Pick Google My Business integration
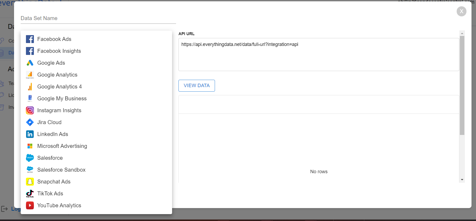 tap(96, 98)
